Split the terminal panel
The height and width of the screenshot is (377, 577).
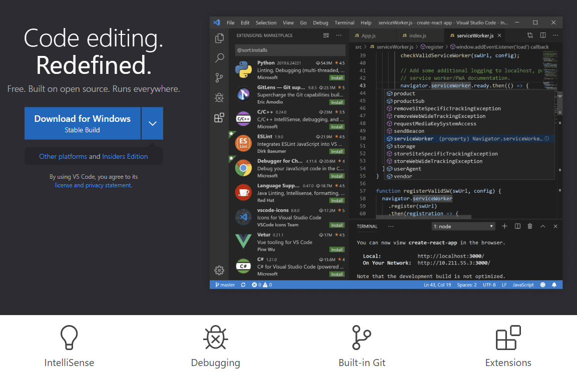(x=517, y=226)
